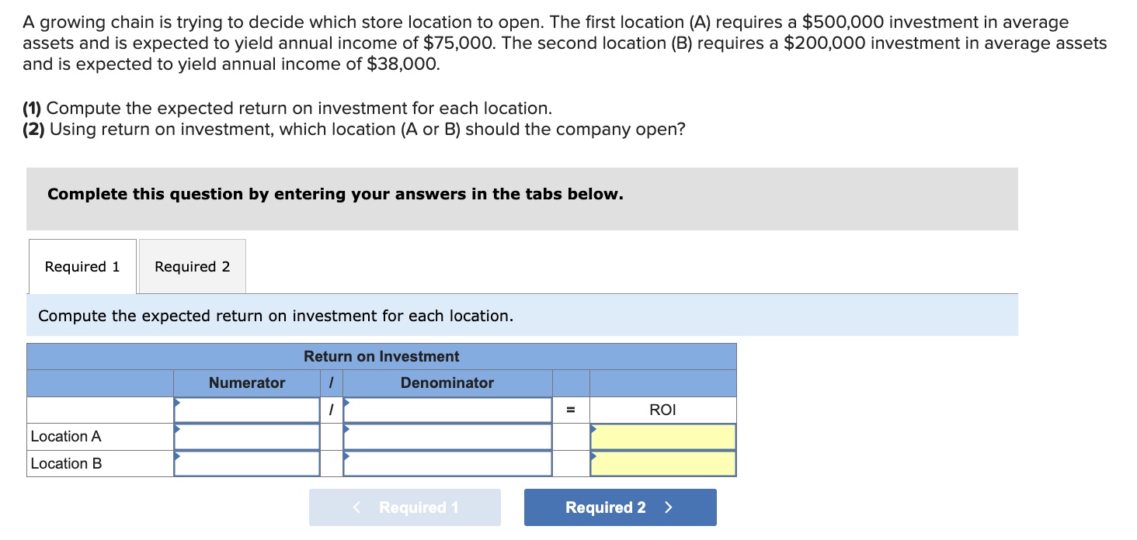
Task: Switch to the Required 2 tab
Action: [x=191, y=266]
